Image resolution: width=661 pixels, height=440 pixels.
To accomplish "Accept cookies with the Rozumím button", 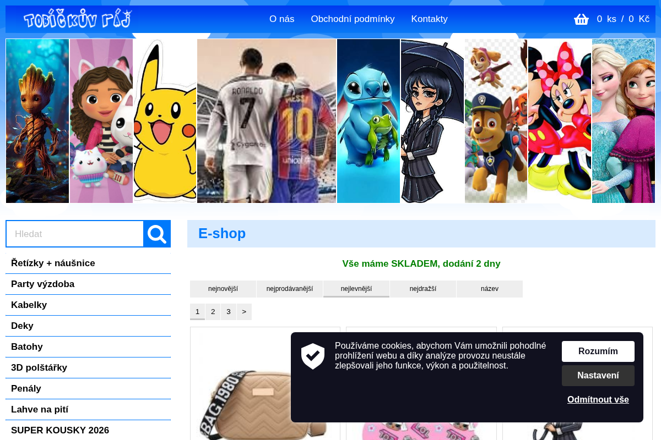I will coord(598,351).
